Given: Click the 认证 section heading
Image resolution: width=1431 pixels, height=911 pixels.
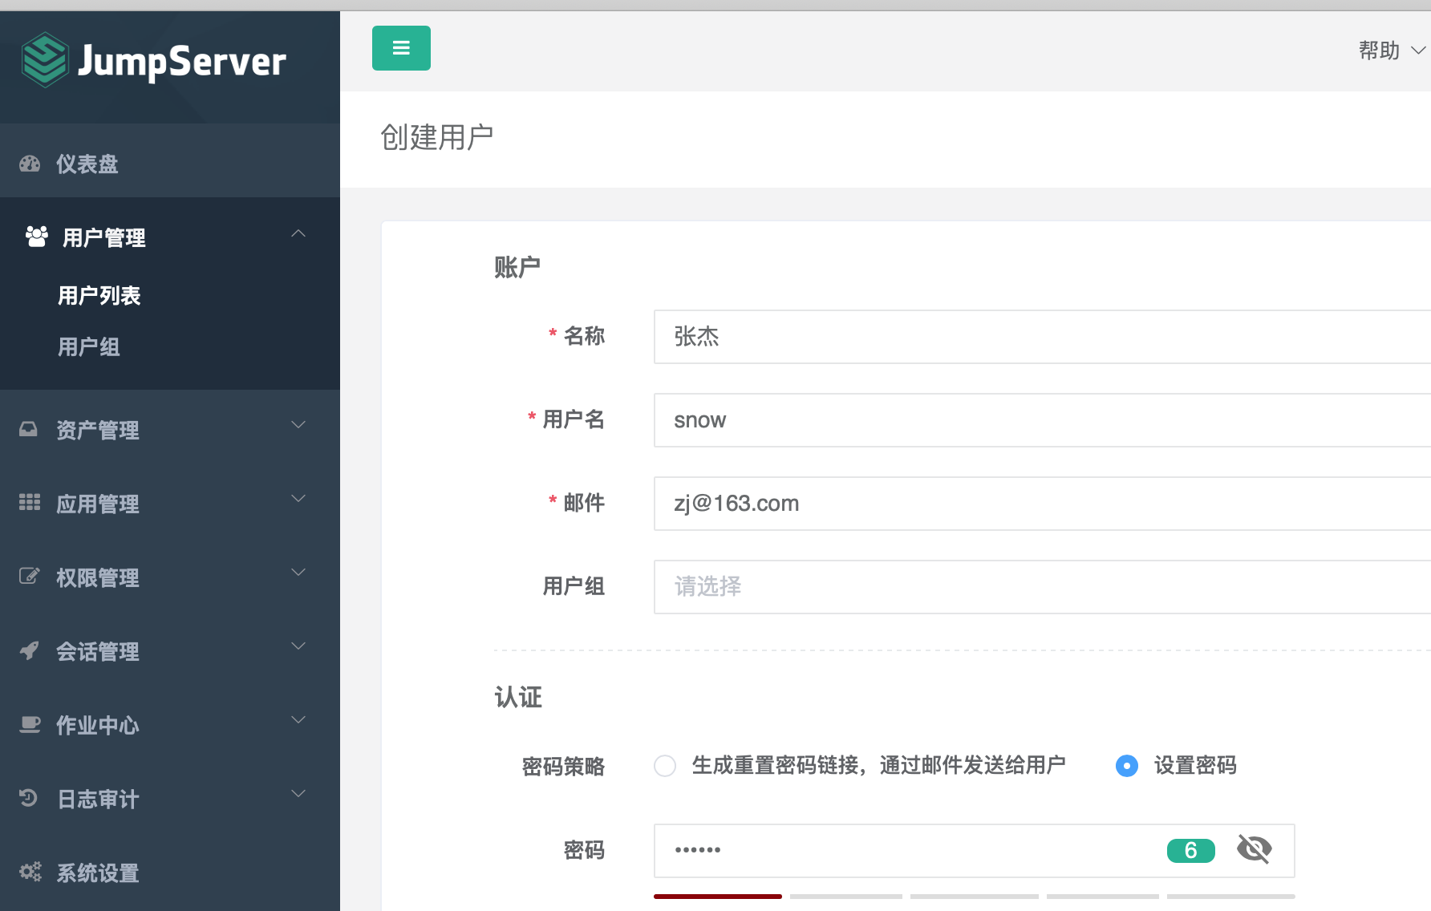Looking at the screenshot, I should click(518, 697).
